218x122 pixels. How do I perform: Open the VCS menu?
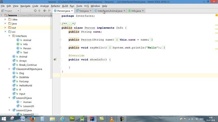pyautogui.click(x=86, y=6)
